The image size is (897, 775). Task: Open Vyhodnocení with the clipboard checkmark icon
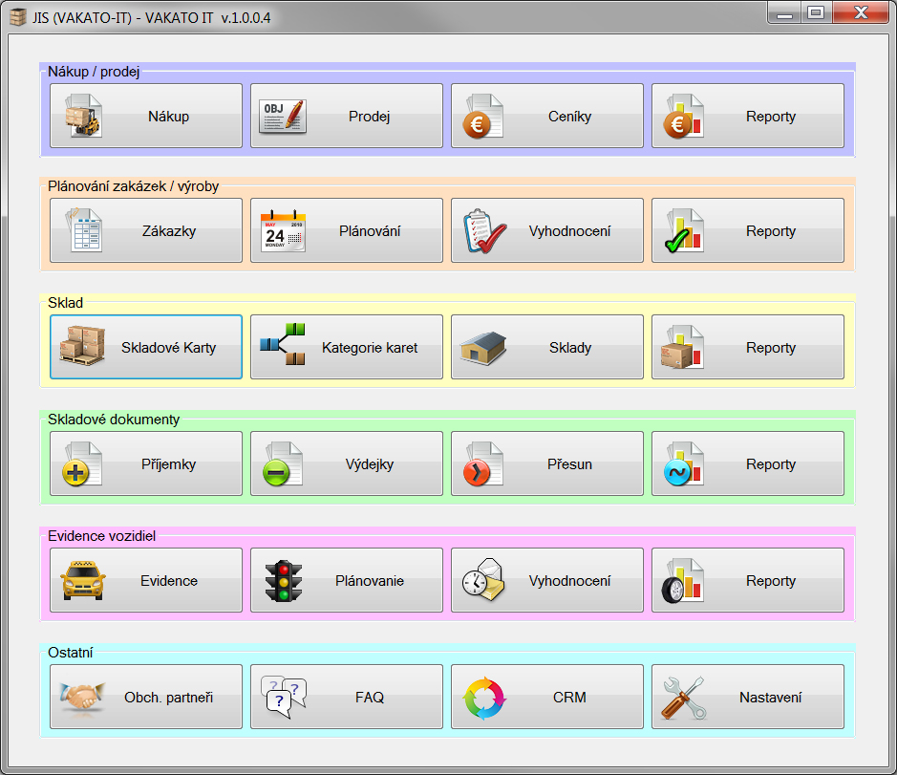[x=547, y=230]
